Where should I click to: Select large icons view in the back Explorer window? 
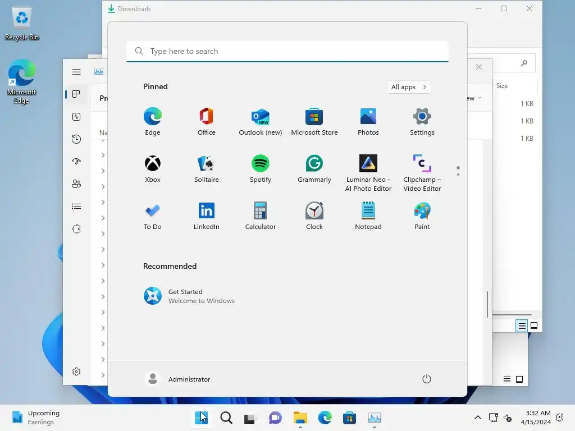tap(519, 379)
